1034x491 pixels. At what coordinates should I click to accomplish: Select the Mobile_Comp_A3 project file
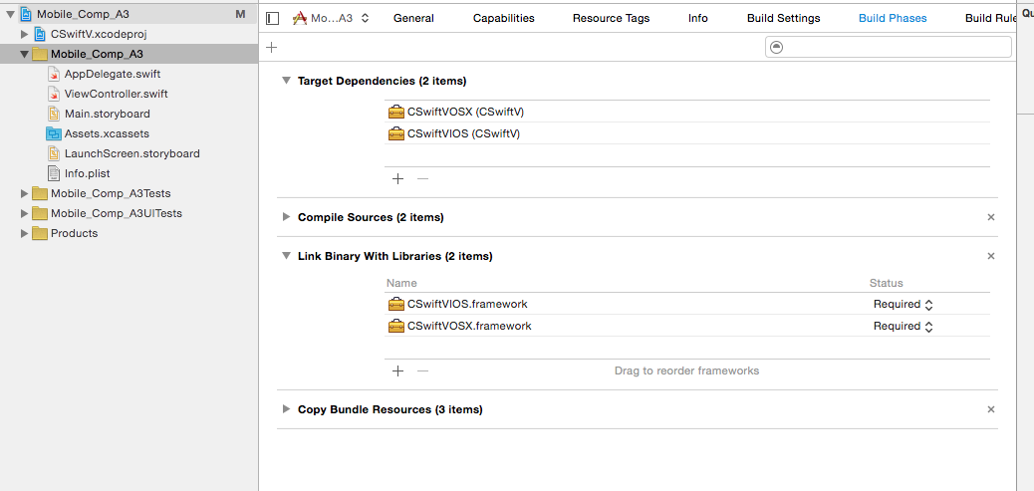click(x=81, y=14)
